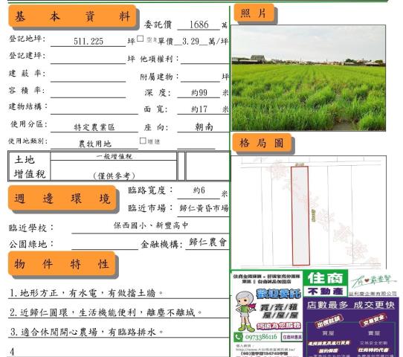Click the cartoon girl mascot in the advertisement
The height and width of the screenshot is (357, 403).
[245, 311]
